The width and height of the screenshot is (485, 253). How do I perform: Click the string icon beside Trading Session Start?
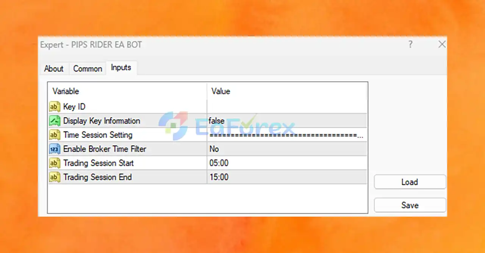coord(55,163)
